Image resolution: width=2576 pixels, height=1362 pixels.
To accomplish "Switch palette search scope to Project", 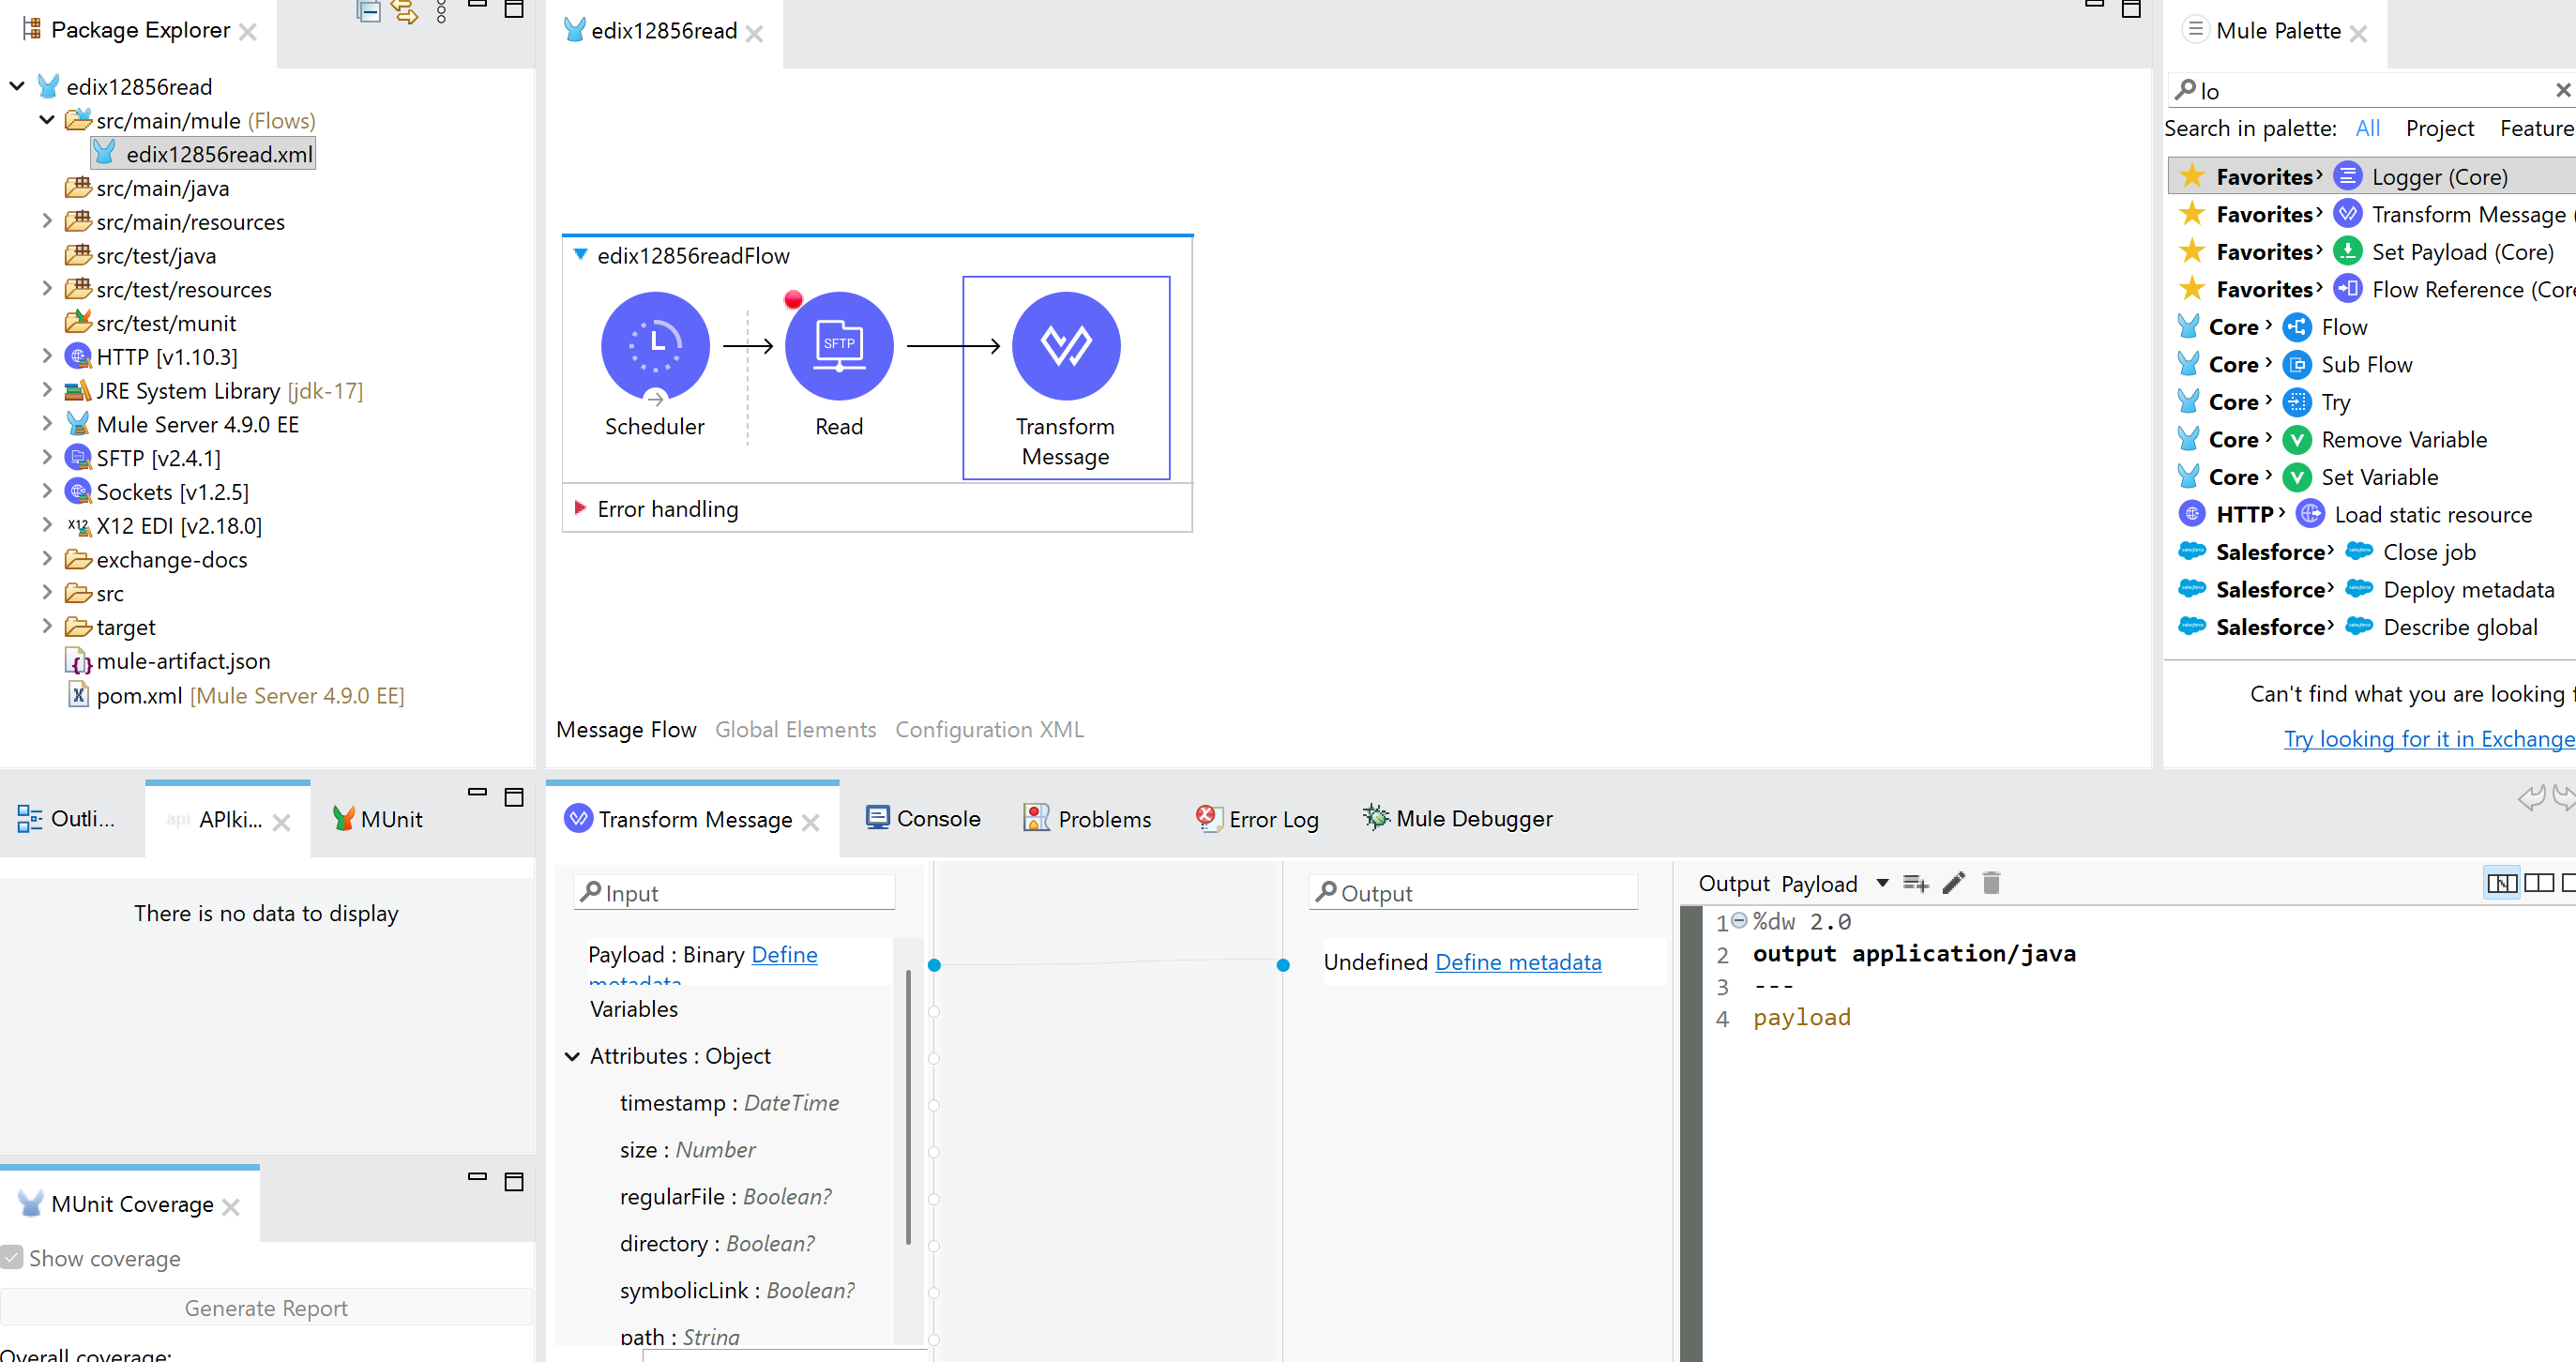I will pyautogui.click(x=2439, y=128).
